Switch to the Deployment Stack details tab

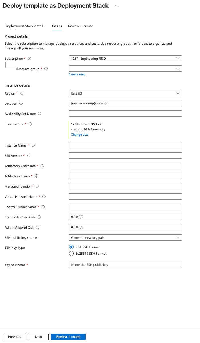[x=25, y=26]
